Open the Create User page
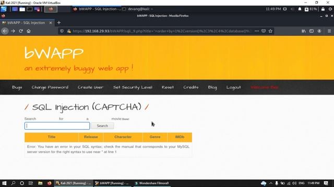The width and height of the screenshot is (334, 187). point(90,87)
